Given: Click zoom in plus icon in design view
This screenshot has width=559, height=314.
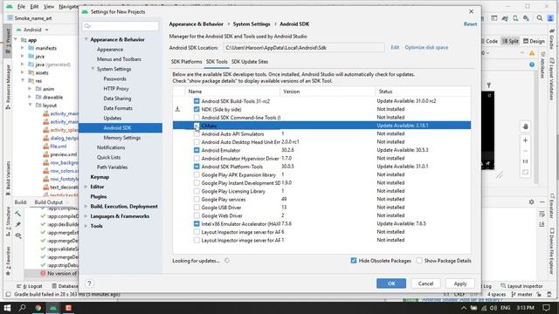Looking at the screenshot, I should pyautogui.click(x=525, y=140).
